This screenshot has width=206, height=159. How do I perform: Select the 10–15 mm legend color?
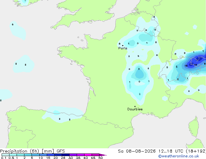43,155
